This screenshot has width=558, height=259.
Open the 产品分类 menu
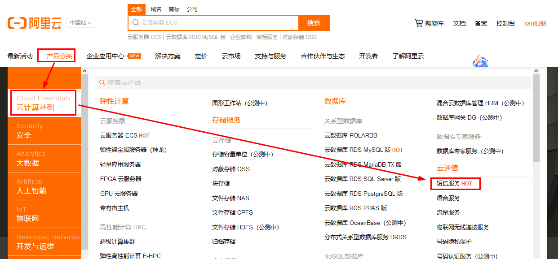56,56
